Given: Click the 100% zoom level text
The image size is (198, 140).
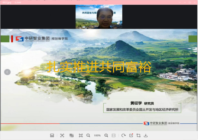Looking at the screenshot, I should [x=97, y=136].
